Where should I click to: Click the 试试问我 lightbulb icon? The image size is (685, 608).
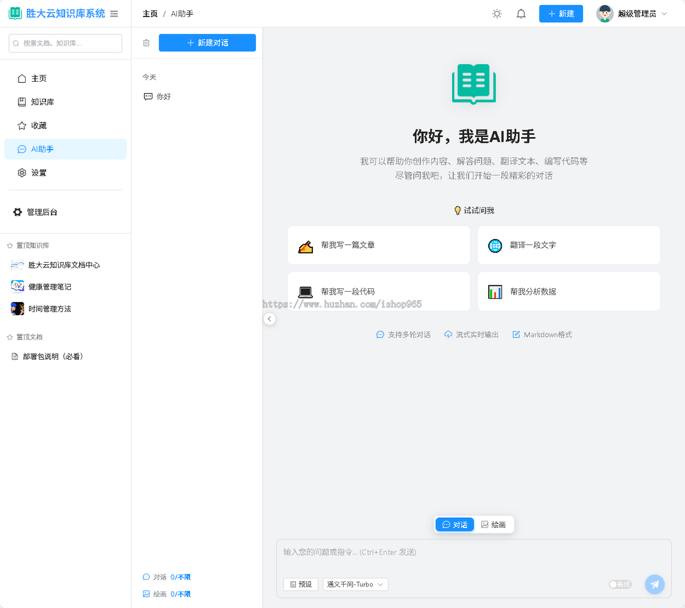pyautogui.click(x=457, y=211)
